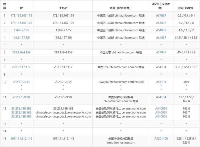
Task: Click the AS4837 link in hop 3 row
Action: [161, 30]
